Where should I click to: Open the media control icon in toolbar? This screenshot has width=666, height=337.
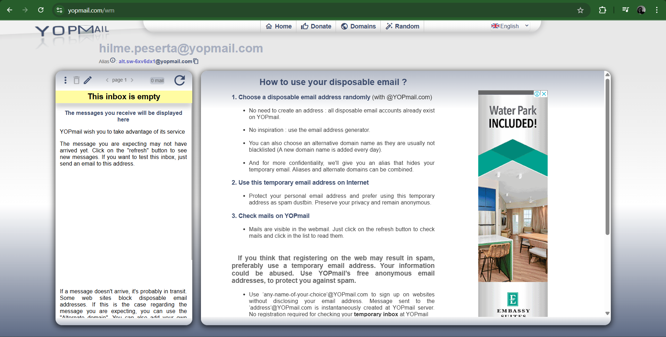(x=625, y=10)
